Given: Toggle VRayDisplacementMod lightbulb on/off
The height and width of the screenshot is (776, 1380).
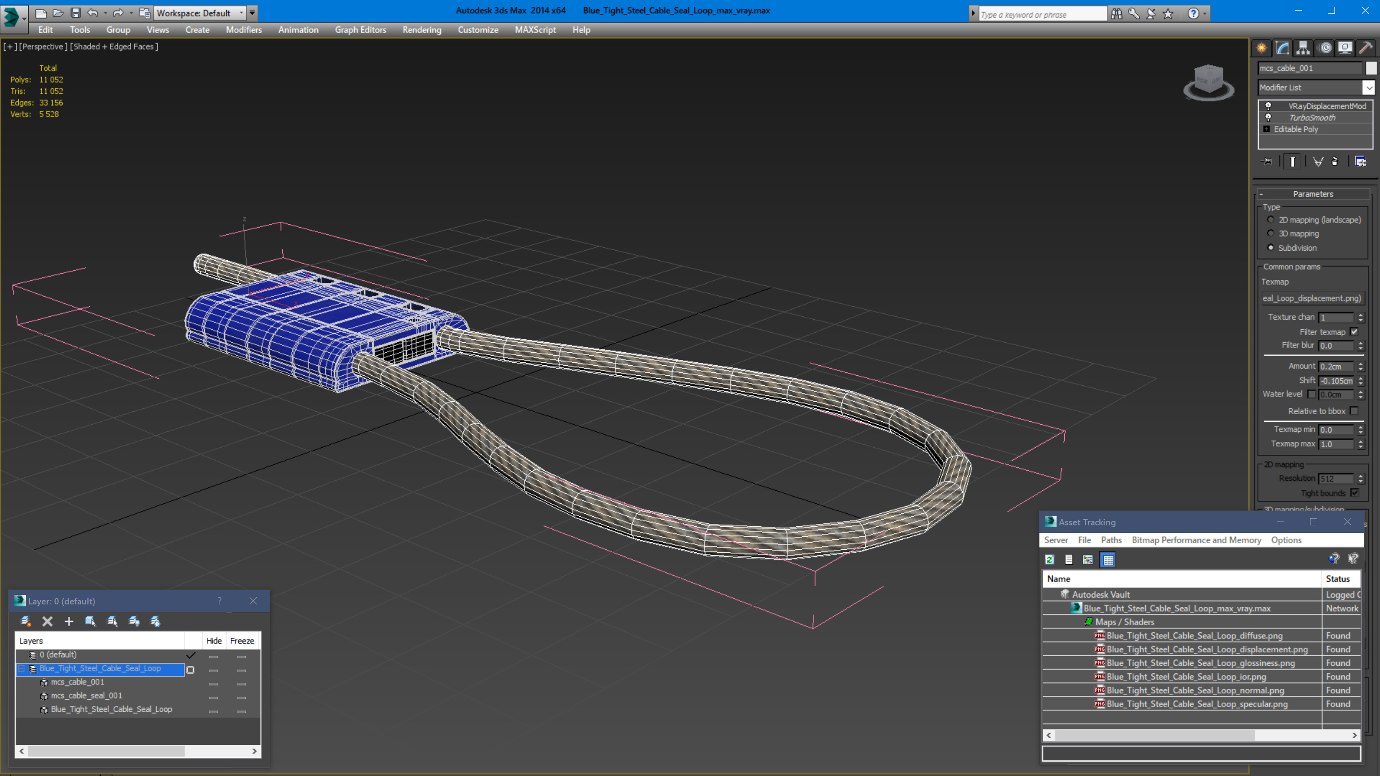Looking at the screenshot, I should (x=1268, y=106).
